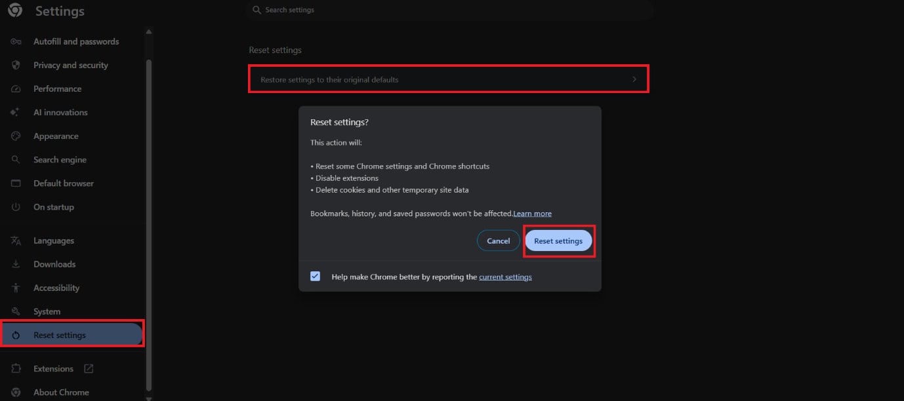The width and height of the screenshot is (904, 401).
Task: Click the sidebar scroll up arrow
Action: (148, 31)
